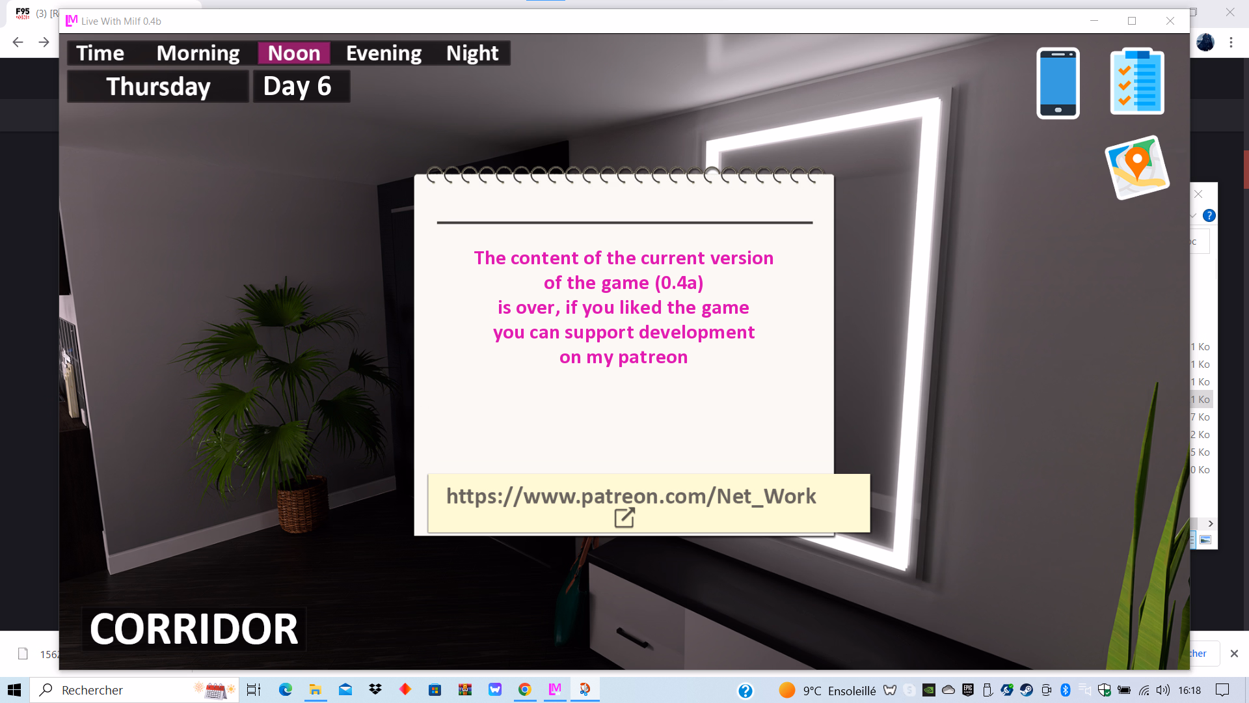Click the Rechercher search box
1249x703 pixels.
click(x=134, y=690)
